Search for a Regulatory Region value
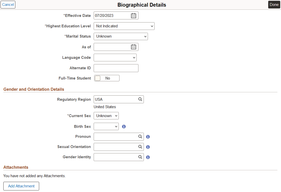The width and height of the screenshot is (281, 192). pos(140,99)
